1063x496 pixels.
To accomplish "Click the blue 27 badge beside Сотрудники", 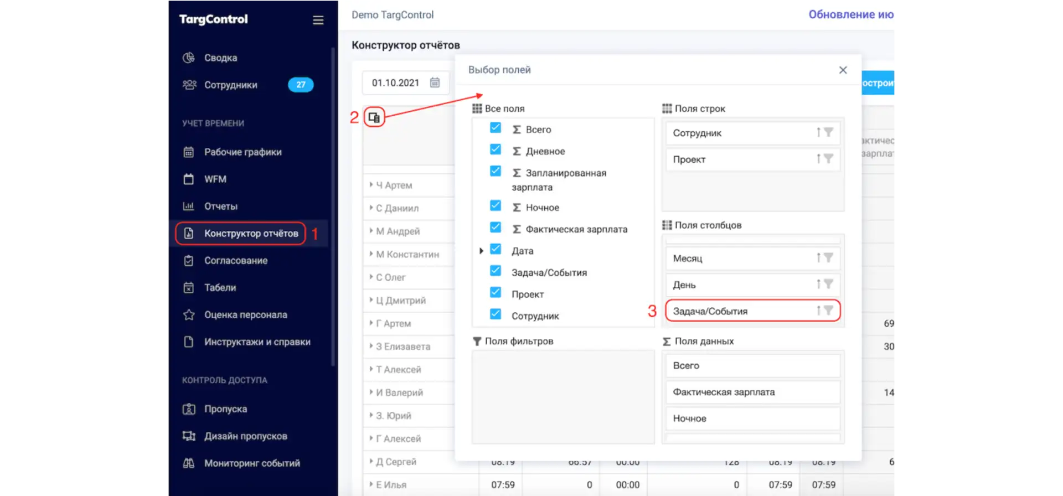I will [x=301, y=85].
